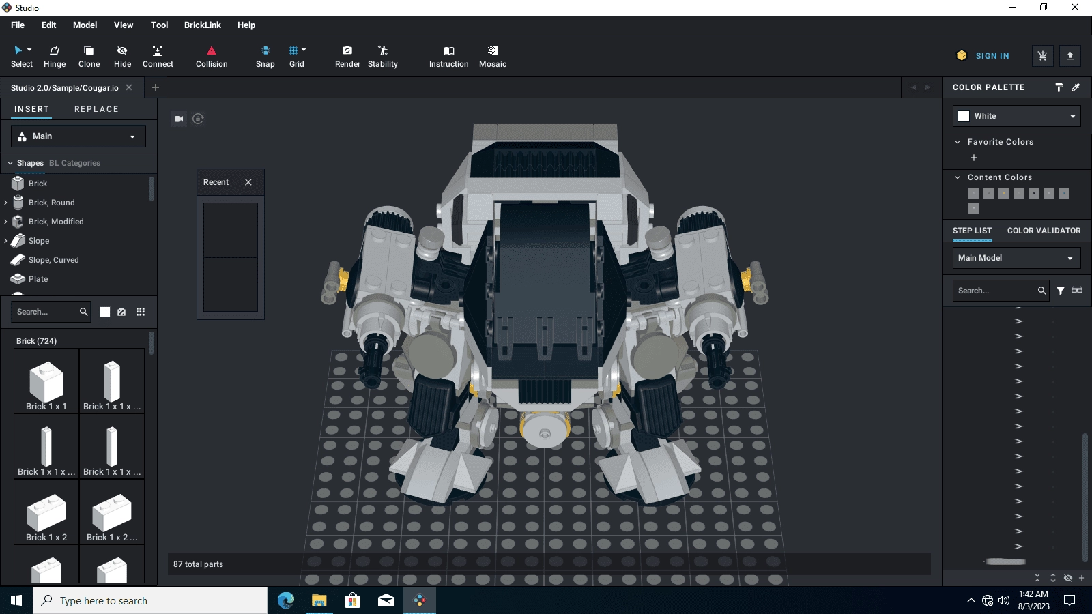Click the parts palette color square
This screenshot has height=614, width=1092.
pyautogui.click(x=105, y=312)
